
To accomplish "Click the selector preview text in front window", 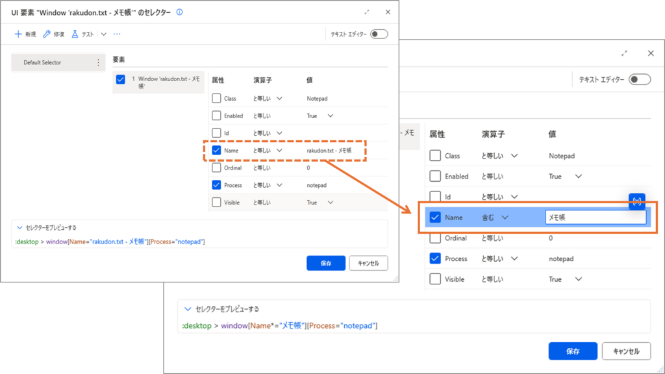I will click(279, 326).
